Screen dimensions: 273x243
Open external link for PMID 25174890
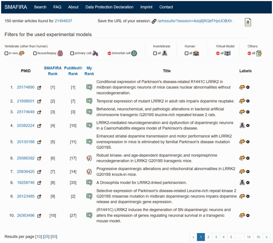point(39,87)
